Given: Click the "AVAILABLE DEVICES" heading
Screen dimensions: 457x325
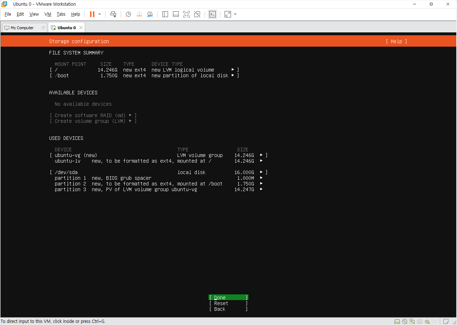Looking at the screenshot, I should click(x=73, y=93).
